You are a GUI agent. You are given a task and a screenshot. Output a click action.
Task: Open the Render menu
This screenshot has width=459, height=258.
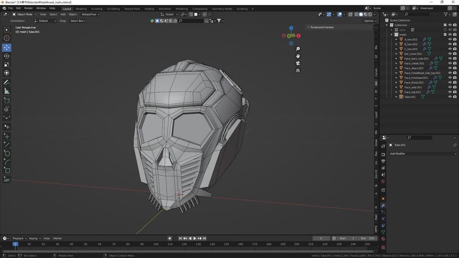click(x=28, y=8)
